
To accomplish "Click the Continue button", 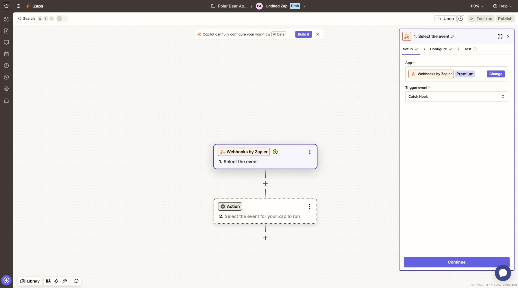I will [456, 262].
